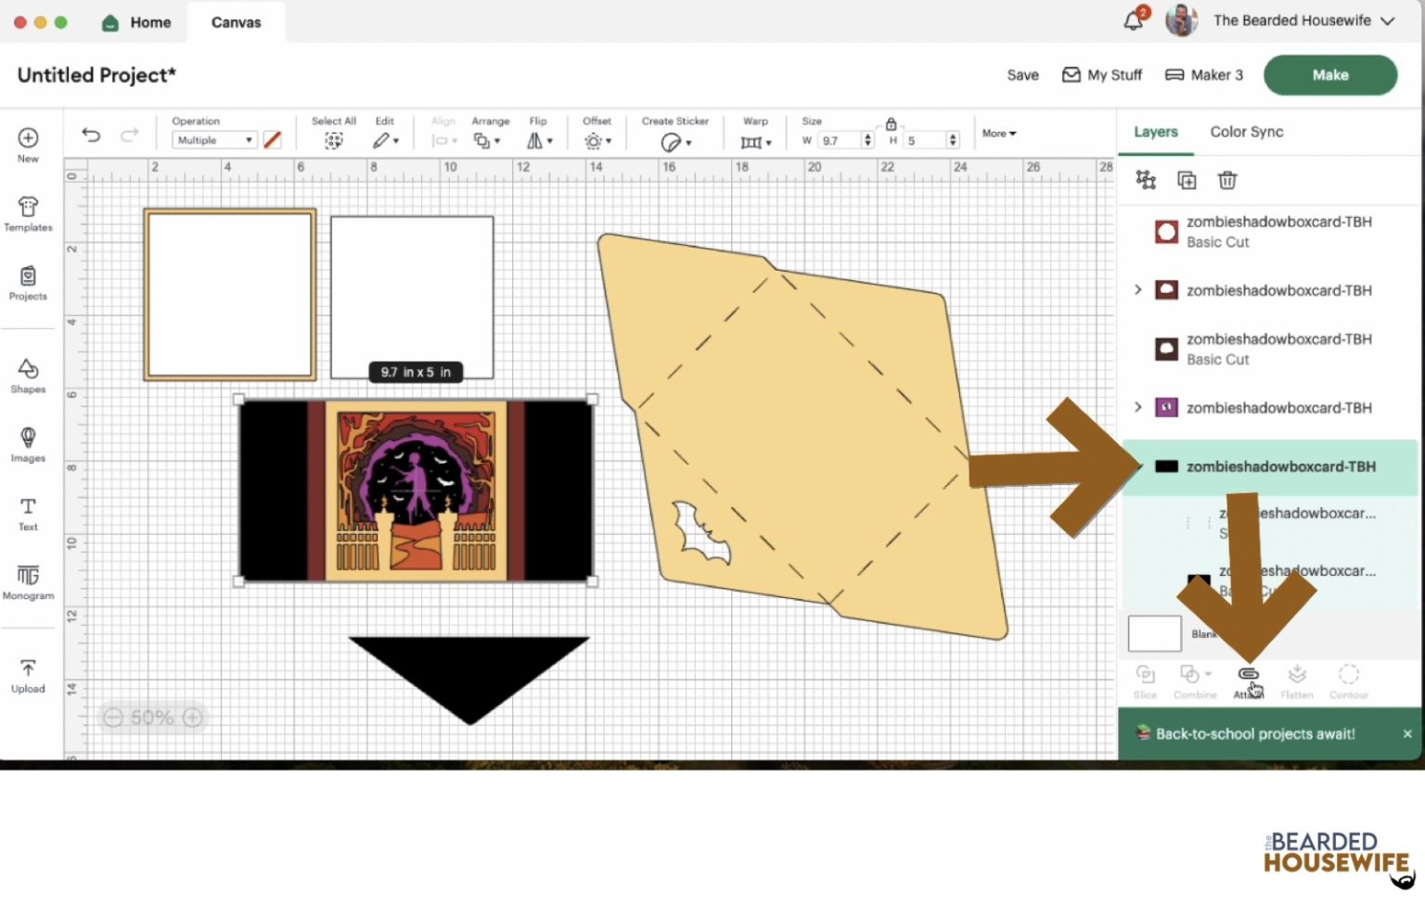Screen dimensions: 1425x905
Task: Open the Operation dropdown showing Multiple
Action: point(214,140)
